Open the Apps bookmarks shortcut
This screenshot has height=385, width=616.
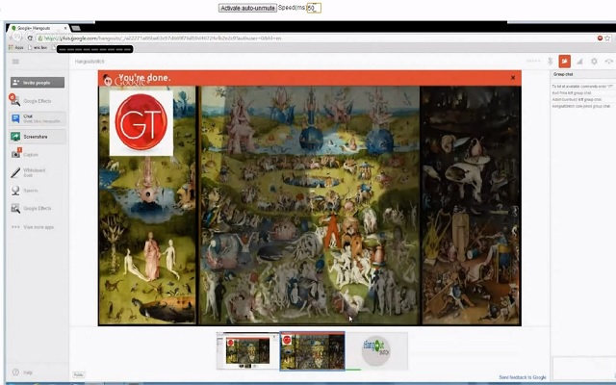click(x=15, y=47)
